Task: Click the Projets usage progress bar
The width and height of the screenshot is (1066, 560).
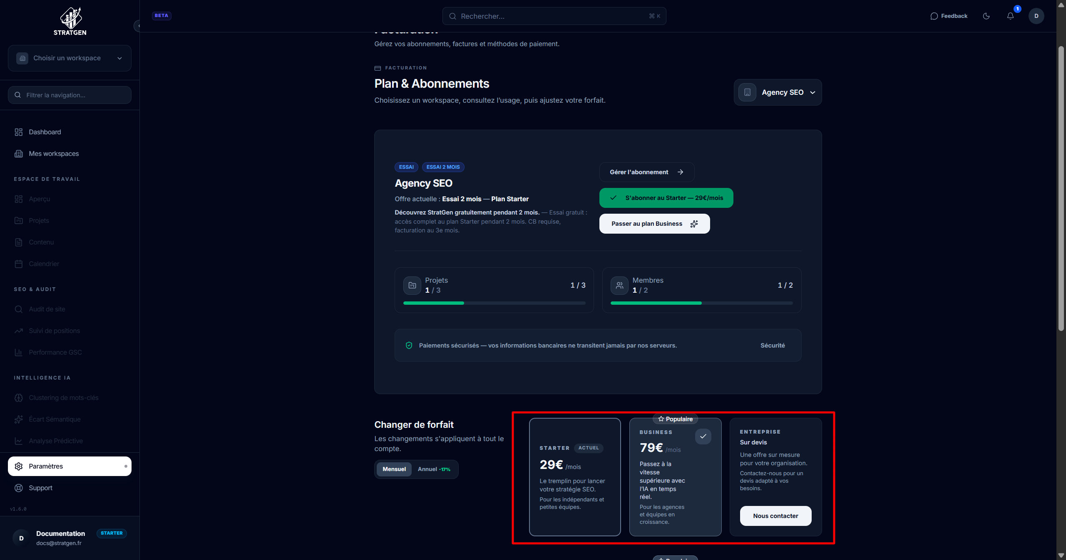Action: pyautogui.click(x=494, y=303)
